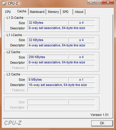Viewport: 116px width, 130px height.
Task: Minimize the CPU-Z window
Action: coord(91,2)
